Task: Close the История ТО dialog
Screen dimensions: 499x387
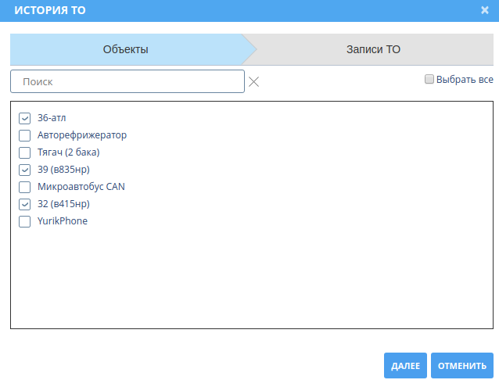Action: [485, 10]
